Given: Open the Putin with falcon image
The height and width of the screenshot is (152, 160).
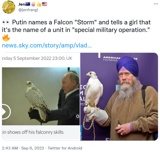Looking at the screenshot, I should 41,96.
